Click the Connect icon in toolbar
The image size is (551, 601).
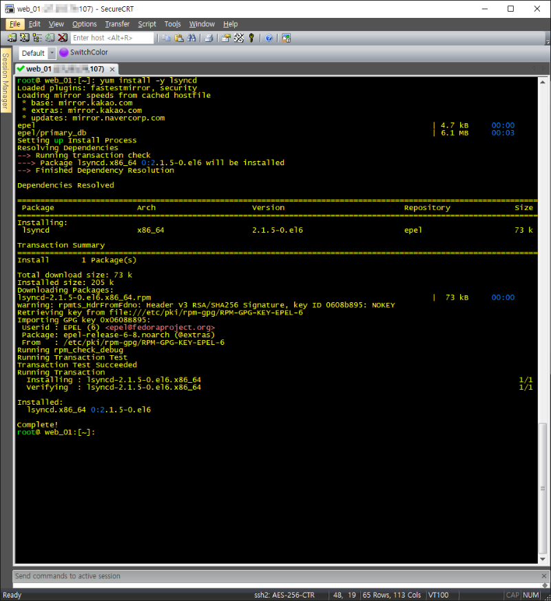(x=12, y=38)
